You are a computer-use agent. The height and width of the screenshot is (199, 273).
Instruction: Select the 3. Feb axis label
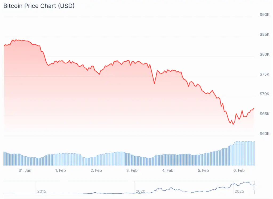coord(132,170)
